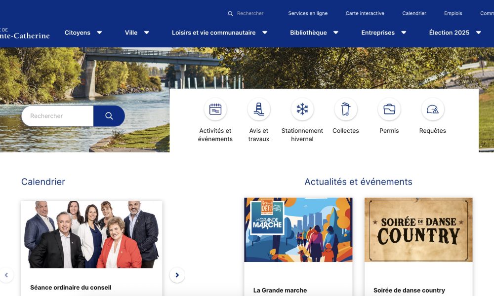This screenshot has height=296, width=494.
Task: Open the Permis briefcase icon
Action: click(389, 110)
